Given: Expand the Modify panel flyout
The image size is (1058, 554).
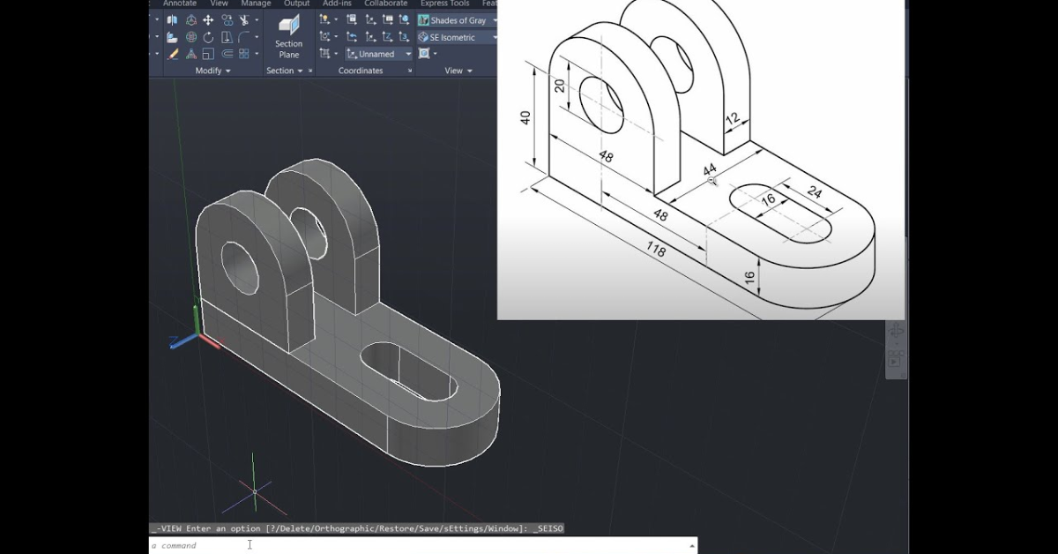Looking at the screenshot, I should pyautogui.click(x=228, y=70).
